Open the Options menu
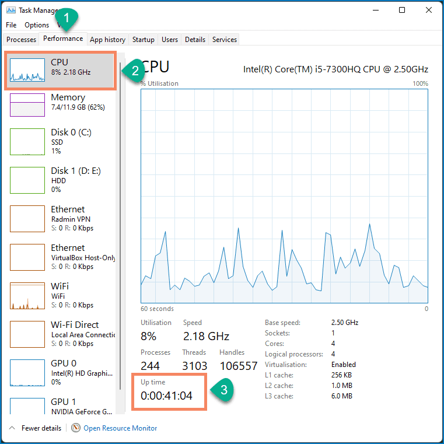 37,25
